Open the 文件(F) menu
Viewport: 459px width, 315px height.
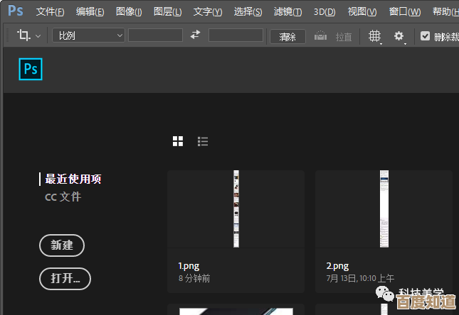[50, 11]
